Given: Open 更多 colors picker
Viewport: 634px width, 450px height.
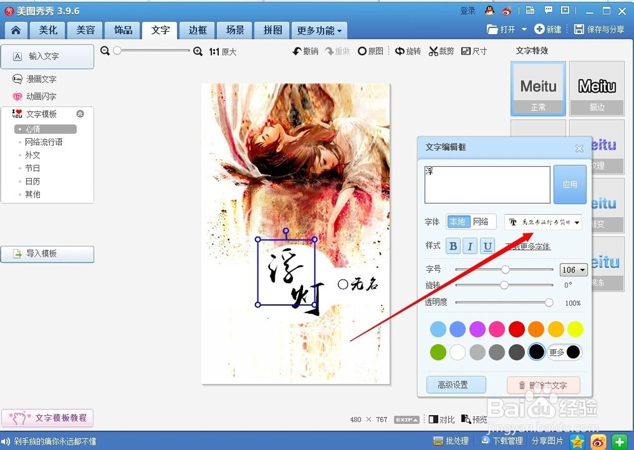Looking at the screenshot, I should tap(564, 352).
